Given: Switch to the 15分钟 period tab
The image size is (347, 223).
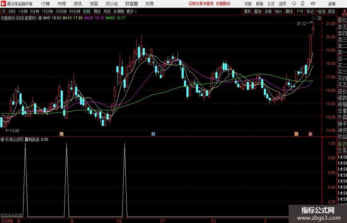Looking at the screenshot, I should pyautogui.click(x=47, y=11).
